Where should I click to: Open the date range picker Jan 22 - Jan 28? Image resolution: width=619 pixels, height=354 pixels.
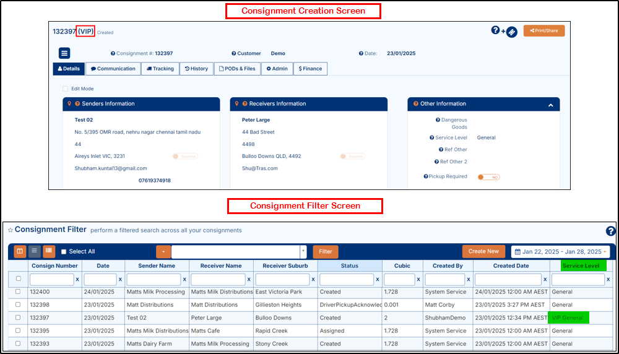tap(560, 252)
